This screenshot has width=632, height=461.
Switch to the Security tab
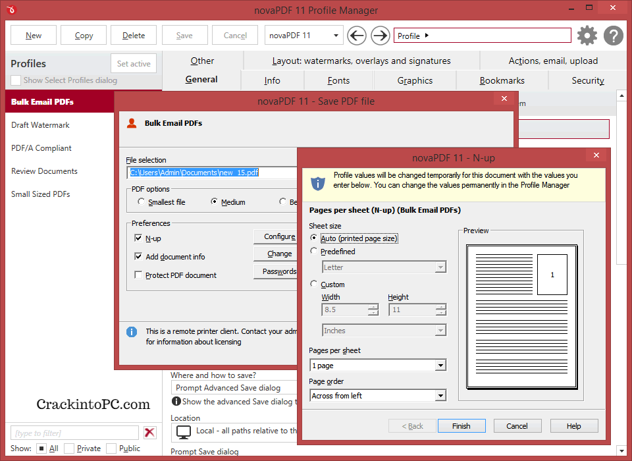coord(588,80)
